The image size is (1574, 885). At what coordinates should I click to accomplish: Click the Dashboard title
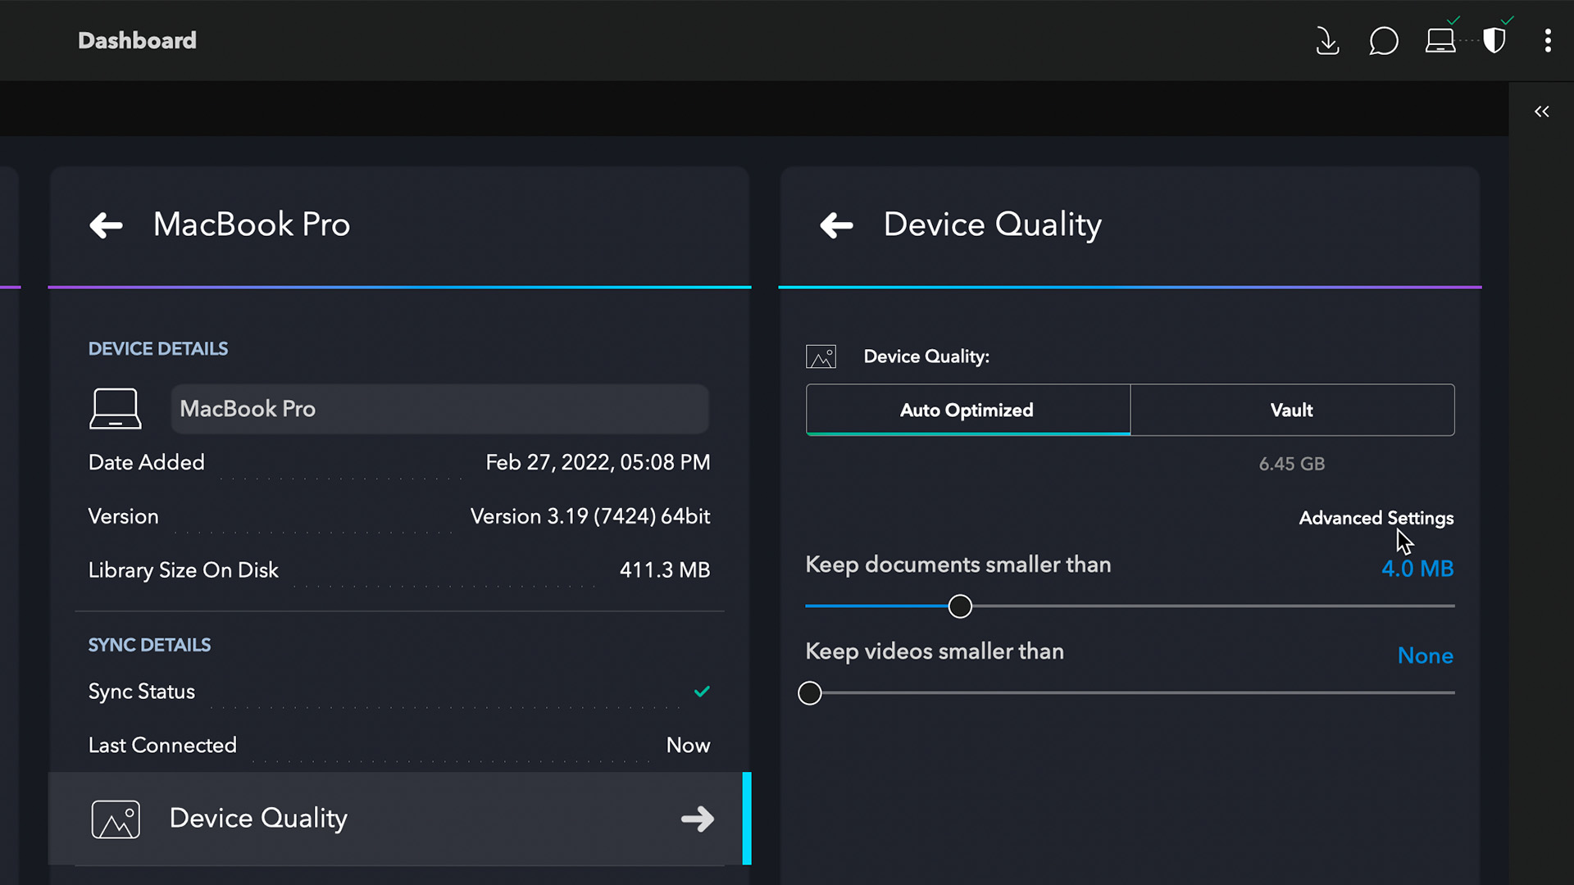(x=137, y=40)
